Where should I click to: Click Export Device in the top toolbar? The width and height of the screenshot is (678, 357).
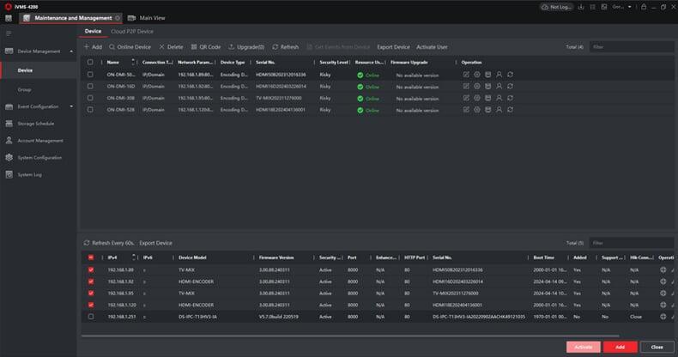[393, 46]
